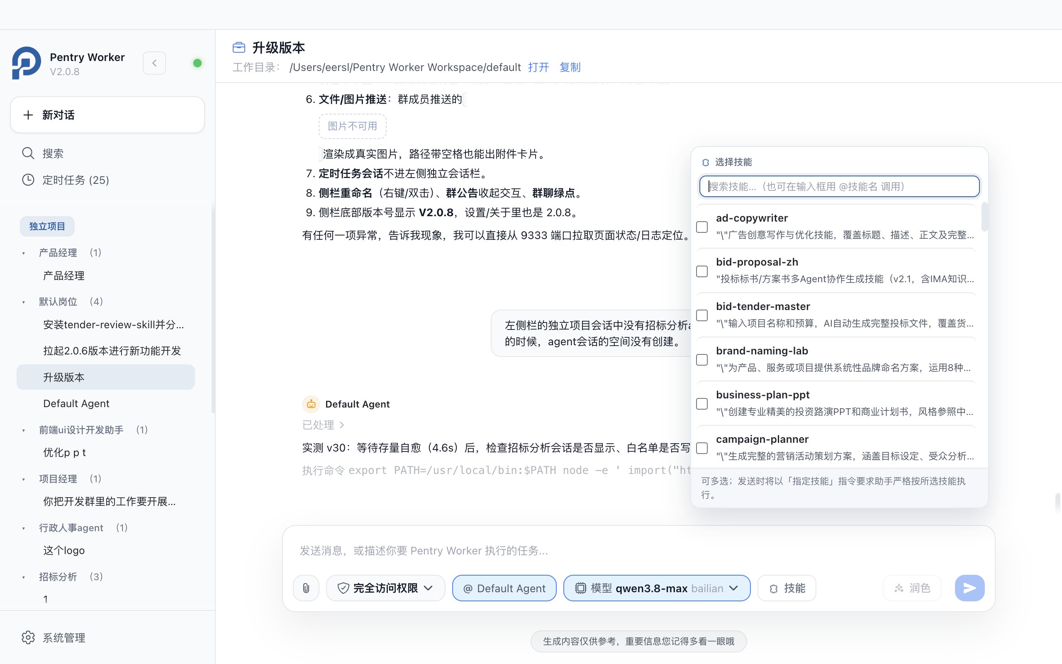
Task: Check the bid-tender-master skill checkbox
Action: (702, 315)
